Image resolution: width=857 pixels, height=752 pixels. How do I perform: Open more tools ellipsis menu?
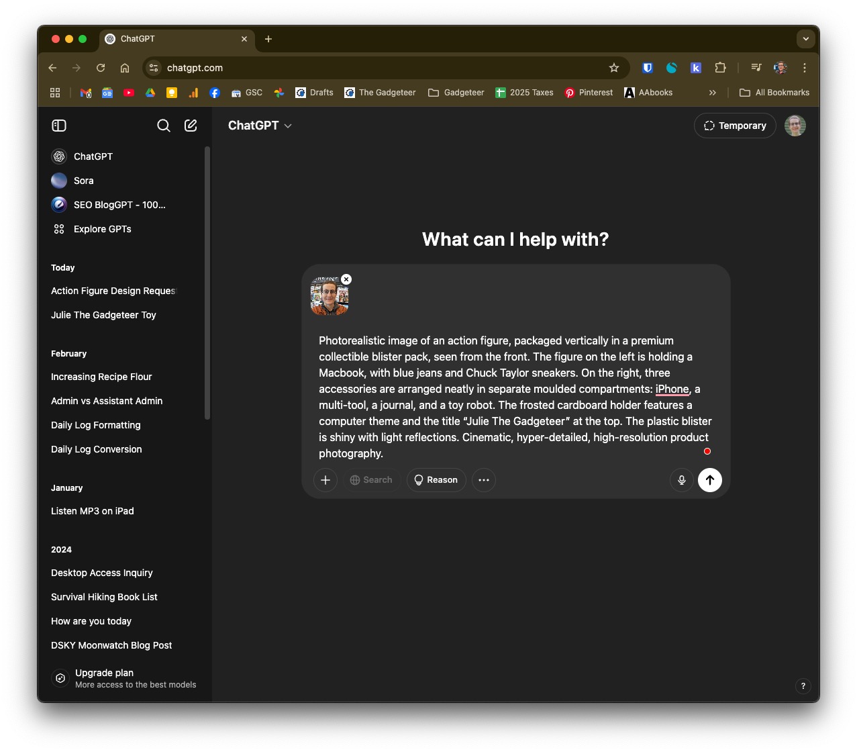click(x=484, y=480)
